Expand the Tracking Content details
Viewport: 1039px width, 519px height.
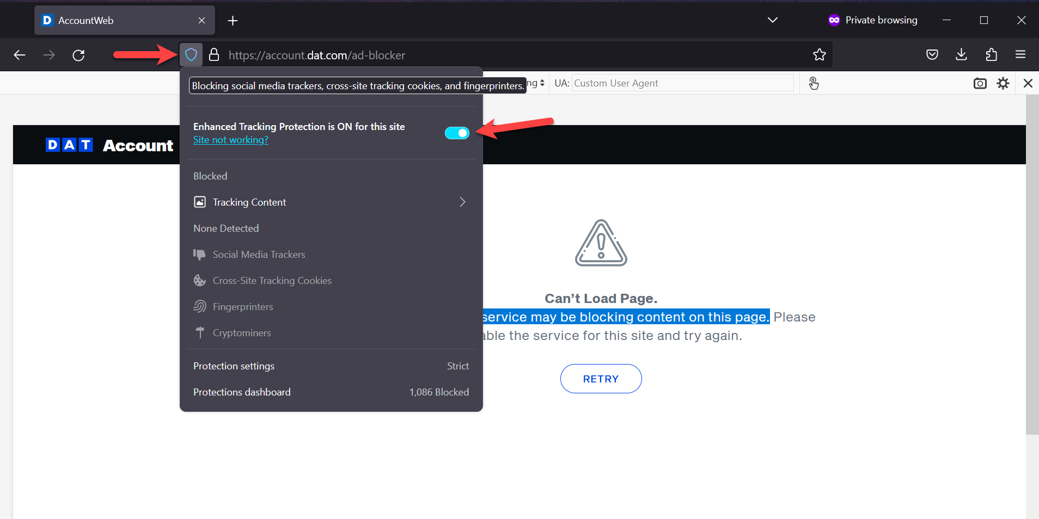tap(462, 202)
